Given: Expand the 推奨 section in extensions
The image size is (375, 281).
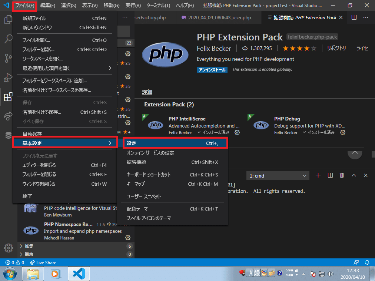Looking at the screenshot, I should pos(76,246).
